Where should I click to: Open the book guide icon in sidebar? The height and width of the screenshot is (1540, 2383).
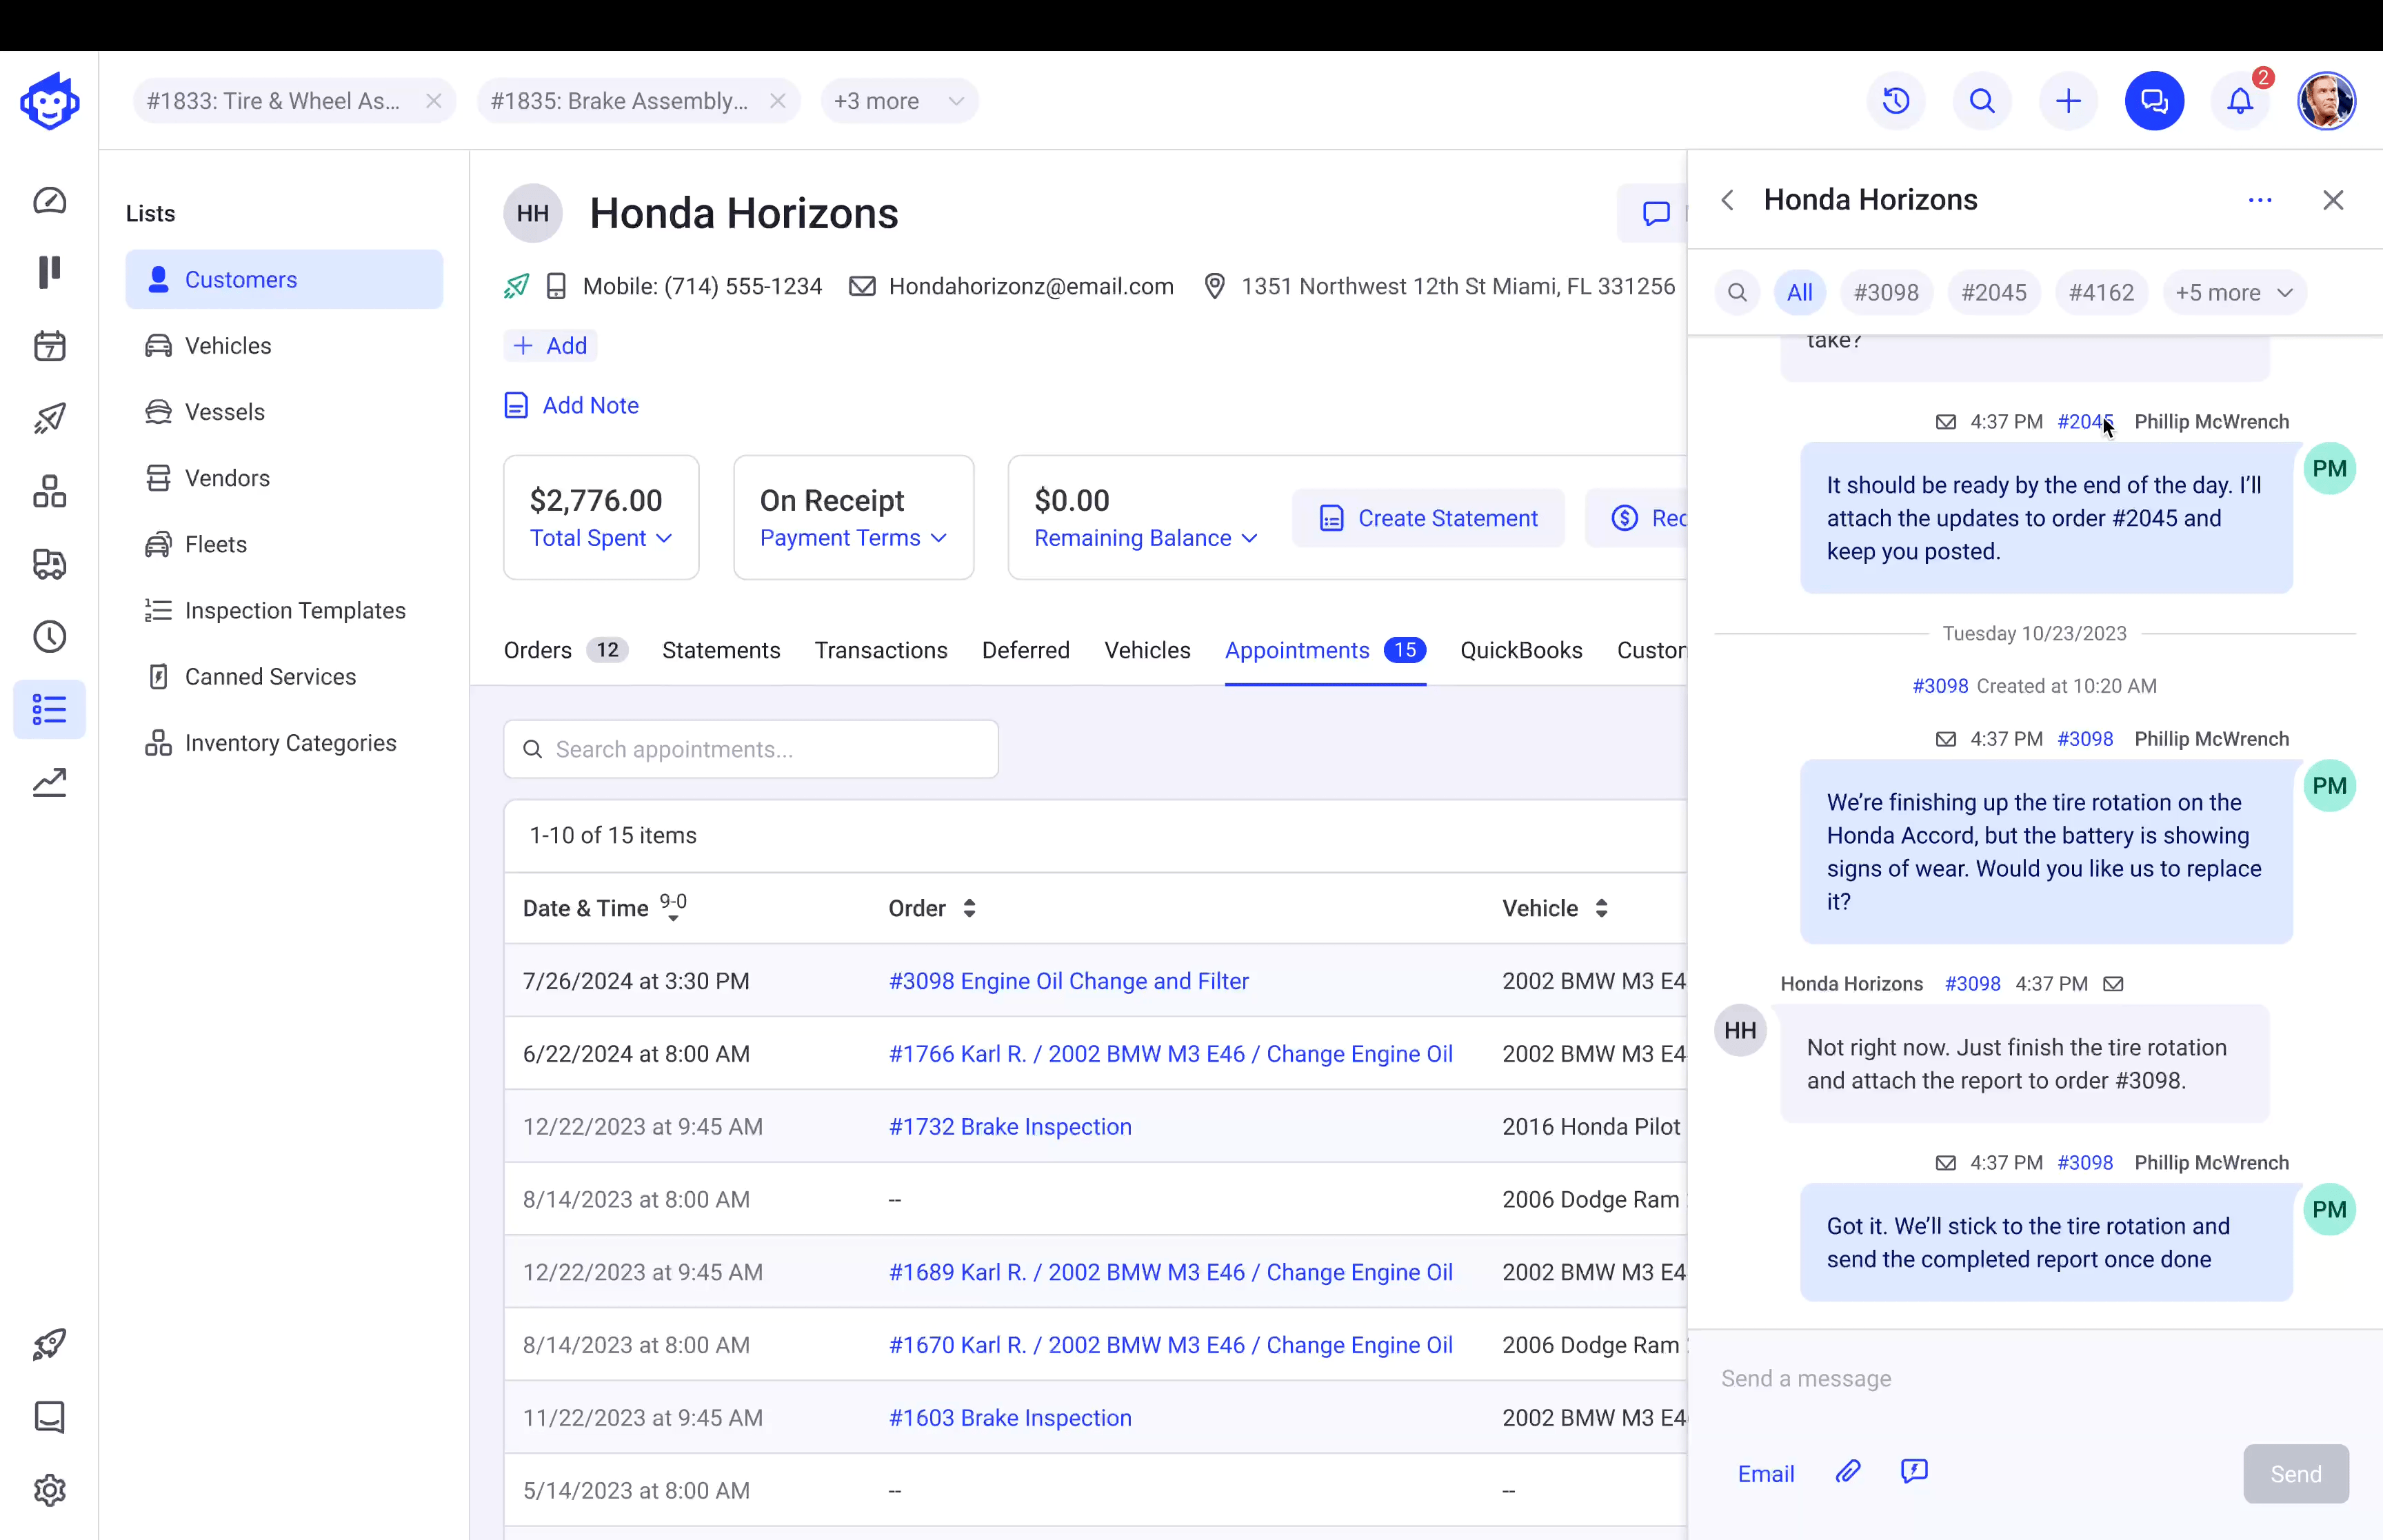pyautogui.click(x=49, y=1417)
